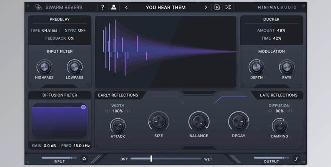This screenshot has width=331, height=167.
Task: Click the PREDELAY section header
Action: (x=60, y=19)
